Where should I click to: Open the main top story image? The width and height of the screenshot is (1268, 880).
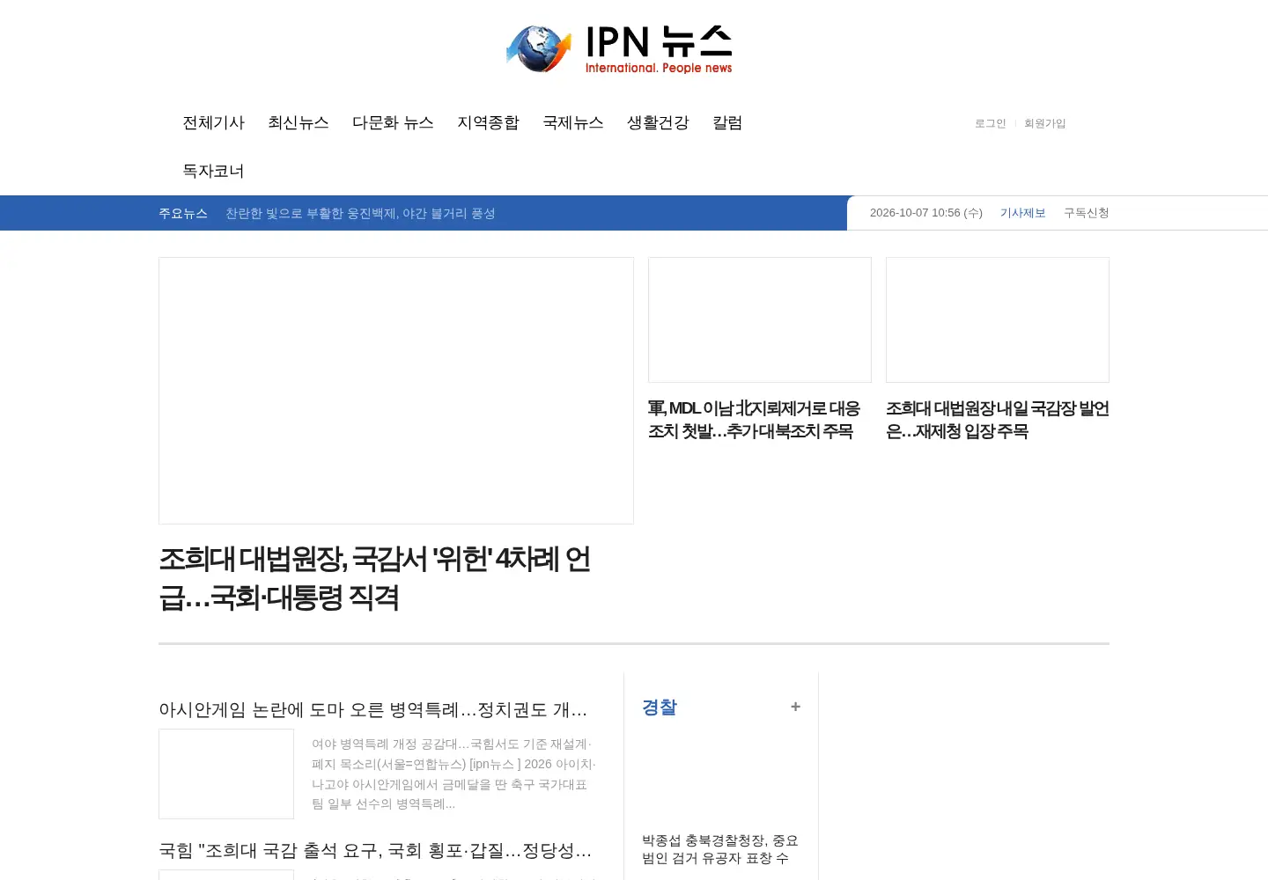pyautogui.click(x=396, y=391)
